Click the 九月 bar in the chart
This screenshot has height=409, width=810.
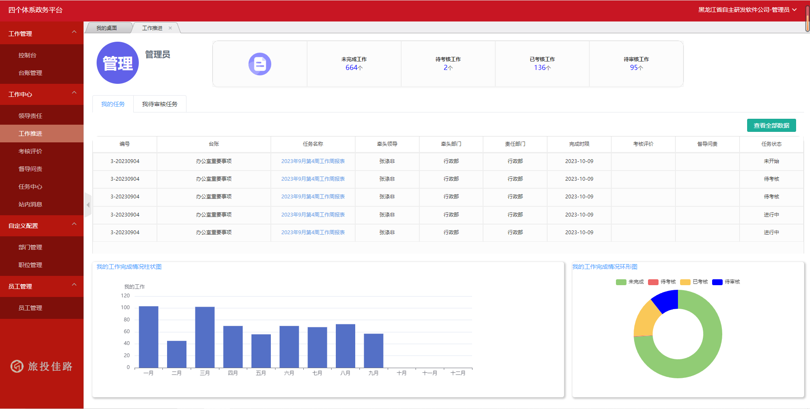373,350
